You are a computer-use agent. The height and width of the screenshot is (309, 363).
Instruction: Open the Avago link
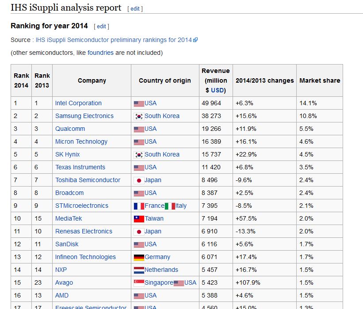tap(64, 282)
